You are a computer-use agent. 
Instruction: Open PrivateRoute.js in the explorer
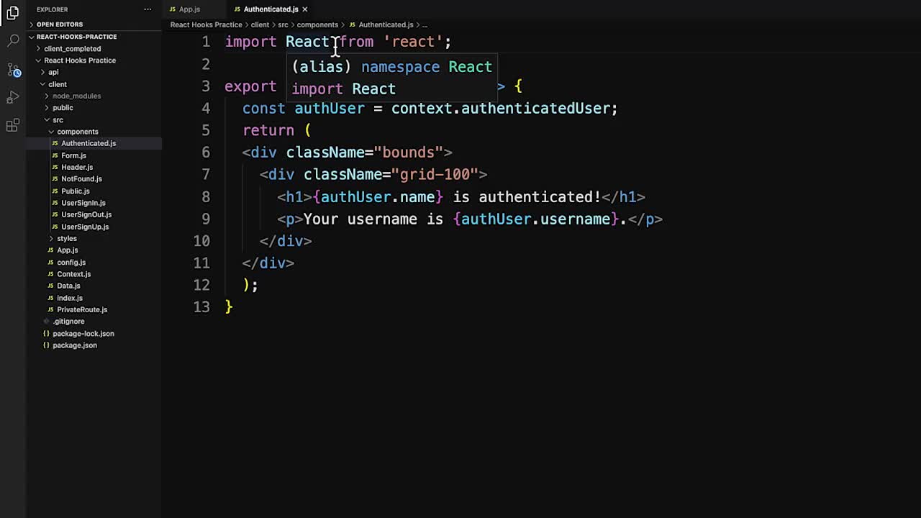pos(82,309)
